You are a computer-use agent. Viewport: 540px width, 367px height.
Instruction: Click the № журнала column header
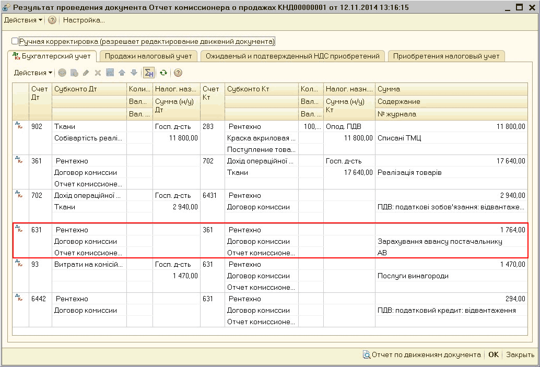(x=451, y=114)
